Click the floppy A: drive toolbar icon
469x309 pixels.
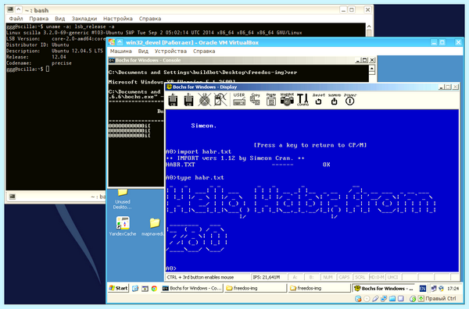[174, 100]
